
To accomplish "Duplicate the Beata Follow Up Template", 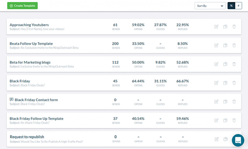I will 225,45.
